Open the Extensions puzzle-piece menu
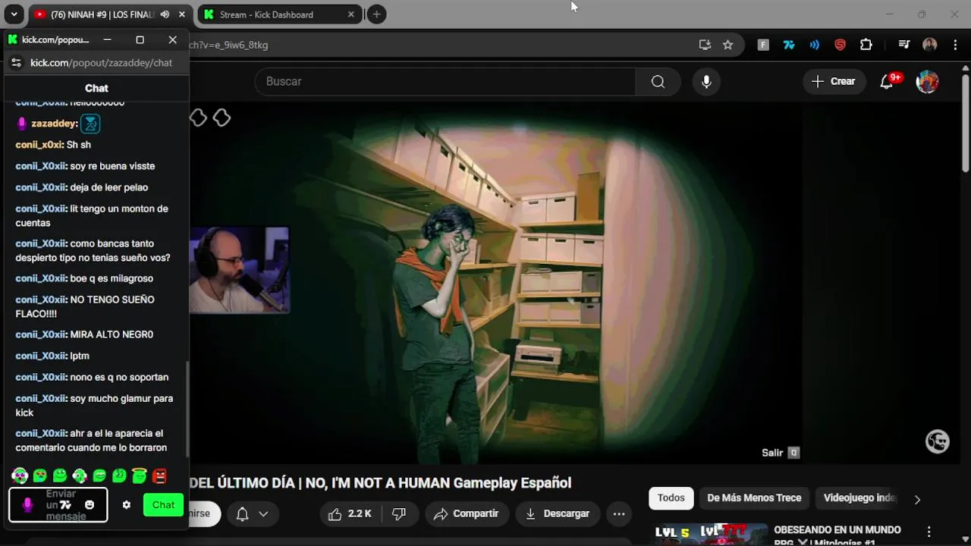This screenshot has width=971, height=546. point(866,45)
